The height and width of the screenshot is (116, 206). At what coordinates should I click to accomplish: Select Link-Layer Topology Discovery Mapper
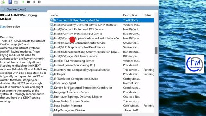coord(78,97)
